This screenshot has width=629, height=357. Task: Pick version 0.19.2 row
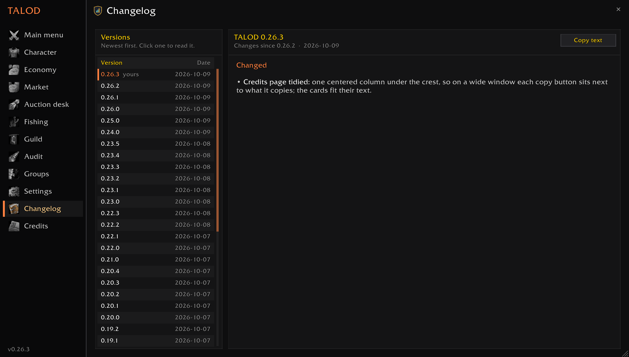click(x=156, y=329)
